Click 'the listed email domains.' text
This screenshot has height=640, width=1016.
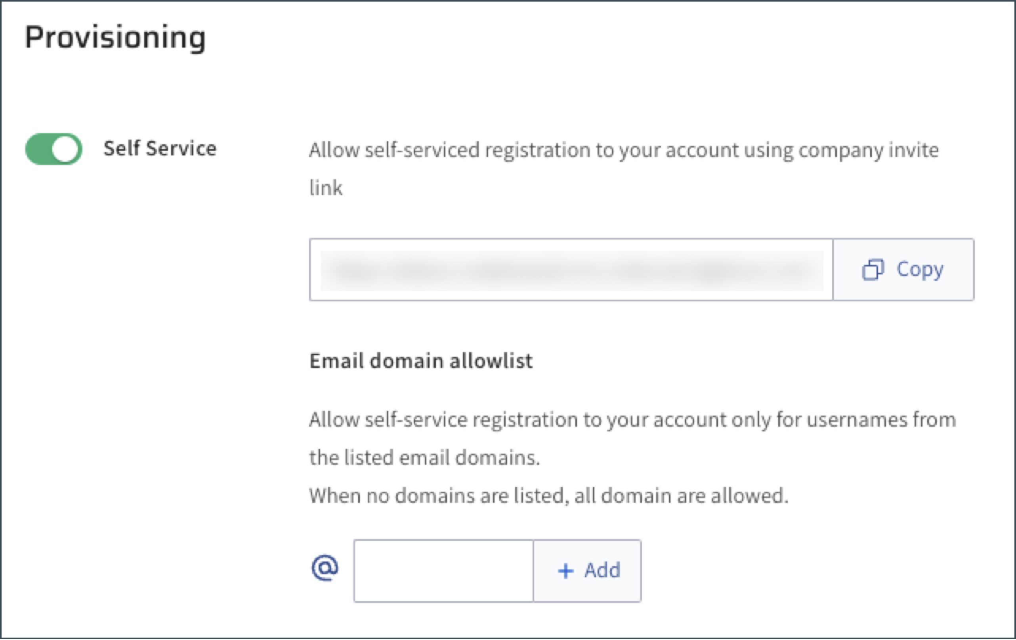coord(424,458)
